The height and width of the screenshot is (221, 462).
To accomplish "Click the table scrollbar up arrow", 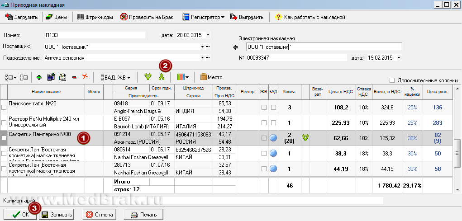I will tap(457, 88).
